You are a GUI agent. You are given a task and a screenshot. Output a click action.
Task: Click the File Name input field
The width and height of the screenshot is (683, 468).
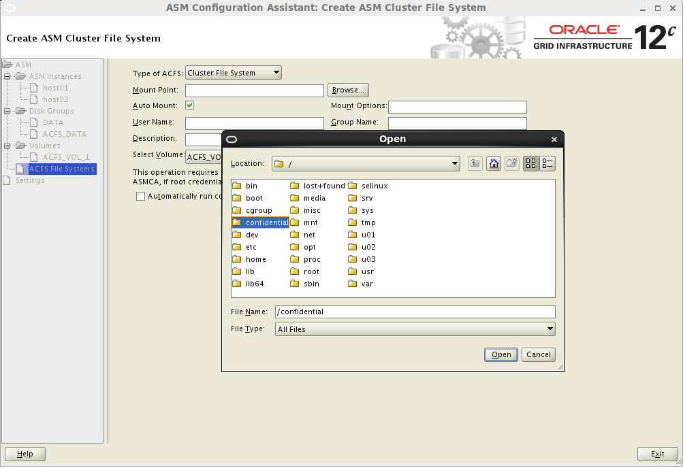[x=415, y=312]
